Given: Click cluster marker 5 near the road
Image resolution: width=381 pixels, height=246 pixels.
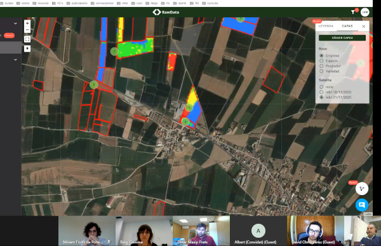Looking at the screenshot, I should [94, 85].
